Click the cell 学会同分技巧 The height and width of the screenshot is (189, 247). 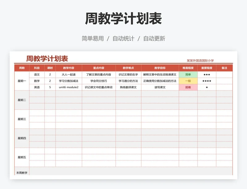[x=98, y=81]
